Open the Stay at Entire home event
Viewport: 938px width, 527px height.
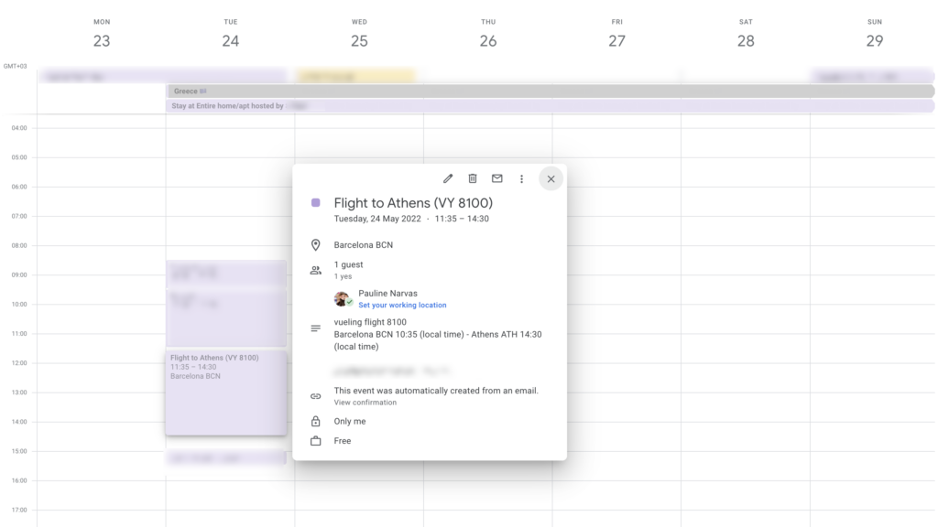pyautogui.click(x=550, y=106)
